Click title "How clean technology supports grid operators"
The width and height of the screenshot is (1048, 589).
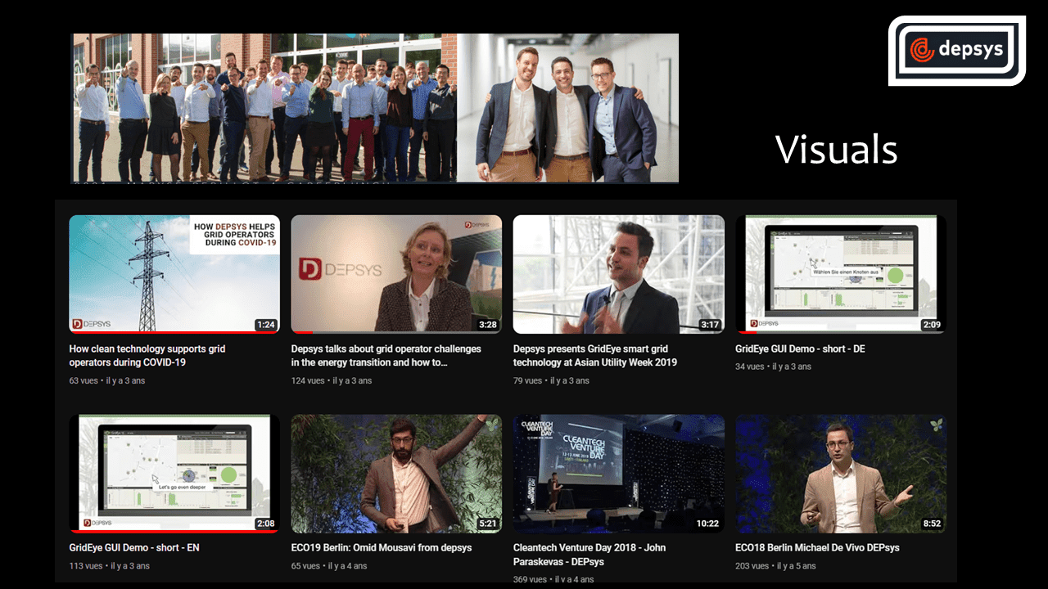(x=147, y=355)
